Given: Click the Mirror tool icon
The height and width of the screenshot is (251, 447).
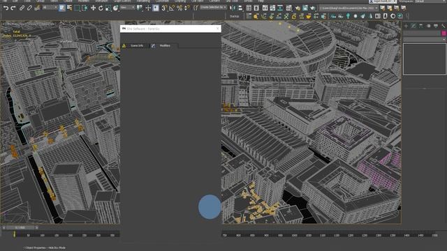Looking at the screenshot, I should [233, 8].
